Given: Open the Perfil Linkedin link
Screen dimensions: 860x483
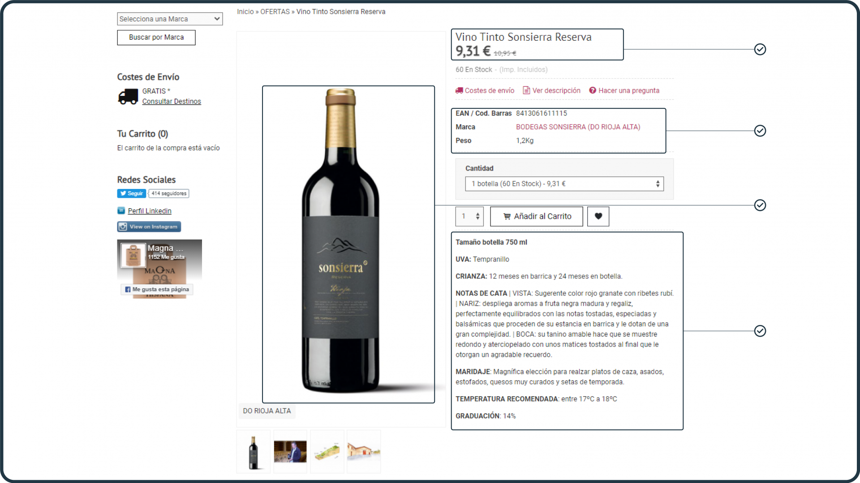Looking at the screenshot, I should click(150, 211).
